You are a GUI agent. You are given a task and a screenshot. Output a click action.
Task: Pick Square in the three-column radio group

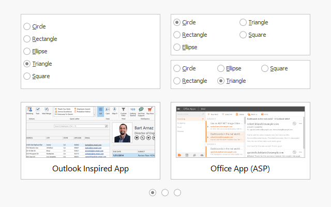(x=265, y=68)
